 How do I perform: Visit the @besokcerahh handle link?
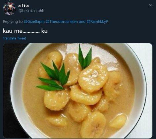31,11
